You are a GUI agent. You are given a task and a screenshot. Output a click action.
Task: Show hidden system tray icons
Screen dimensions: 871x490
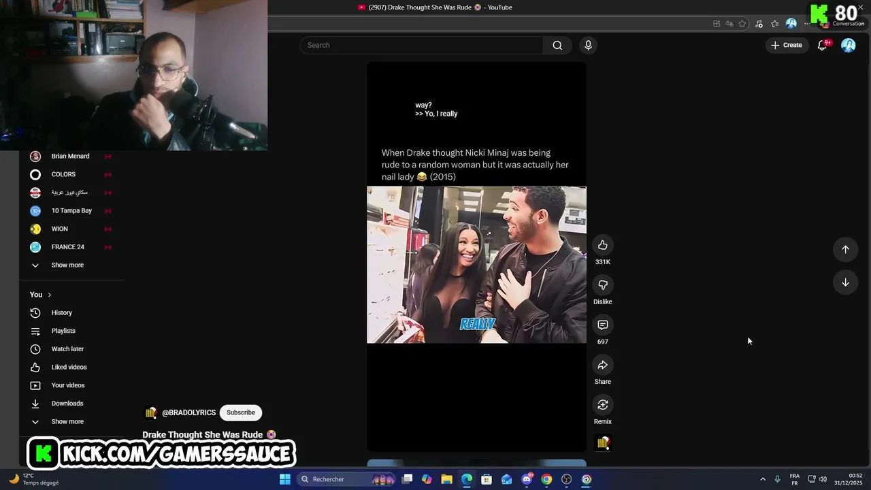click(763, 479)
